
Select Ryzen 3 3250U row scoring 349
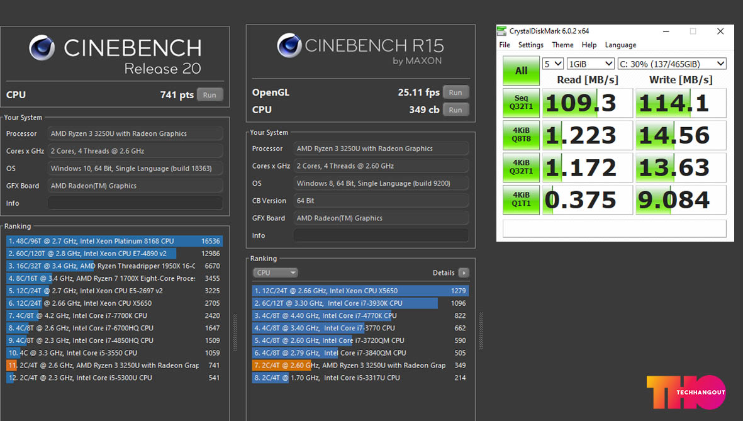tap(360, 365)
